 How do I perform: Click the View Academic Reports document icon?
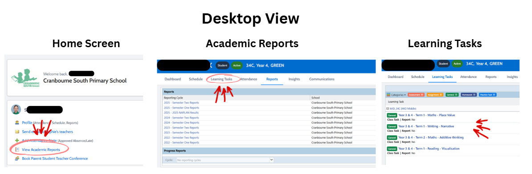tap(17, 150)
